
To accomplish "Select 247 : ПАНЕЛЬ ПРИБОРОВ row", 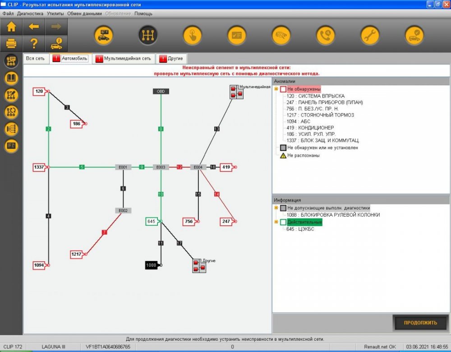I will 324,102.
